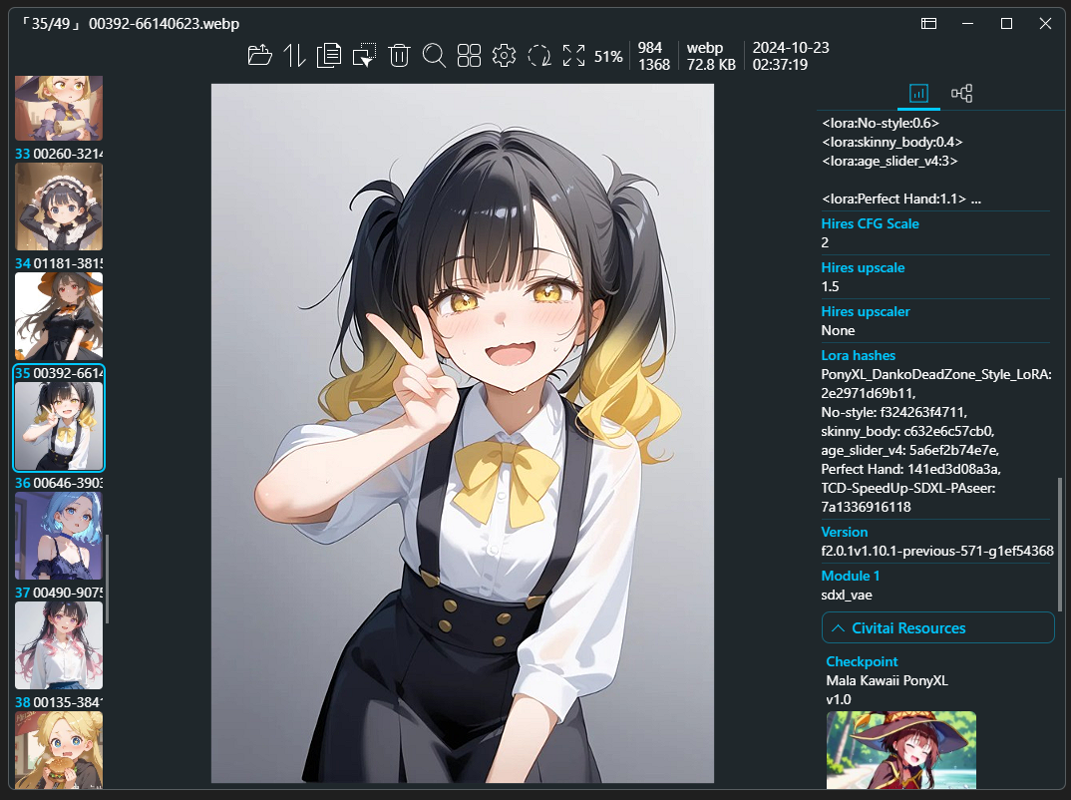Image resolution: width=1071 pixels, height=800 pixels.
Task: Click the file name 00392-66140623.webp title
Action: click(164, 24)
